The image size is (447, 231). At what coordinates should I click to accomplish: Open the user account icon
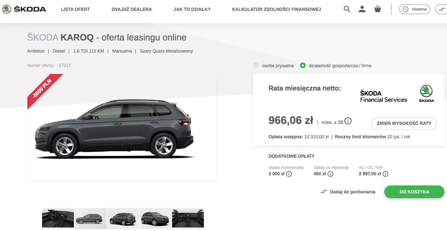click(x=362, y=9)
